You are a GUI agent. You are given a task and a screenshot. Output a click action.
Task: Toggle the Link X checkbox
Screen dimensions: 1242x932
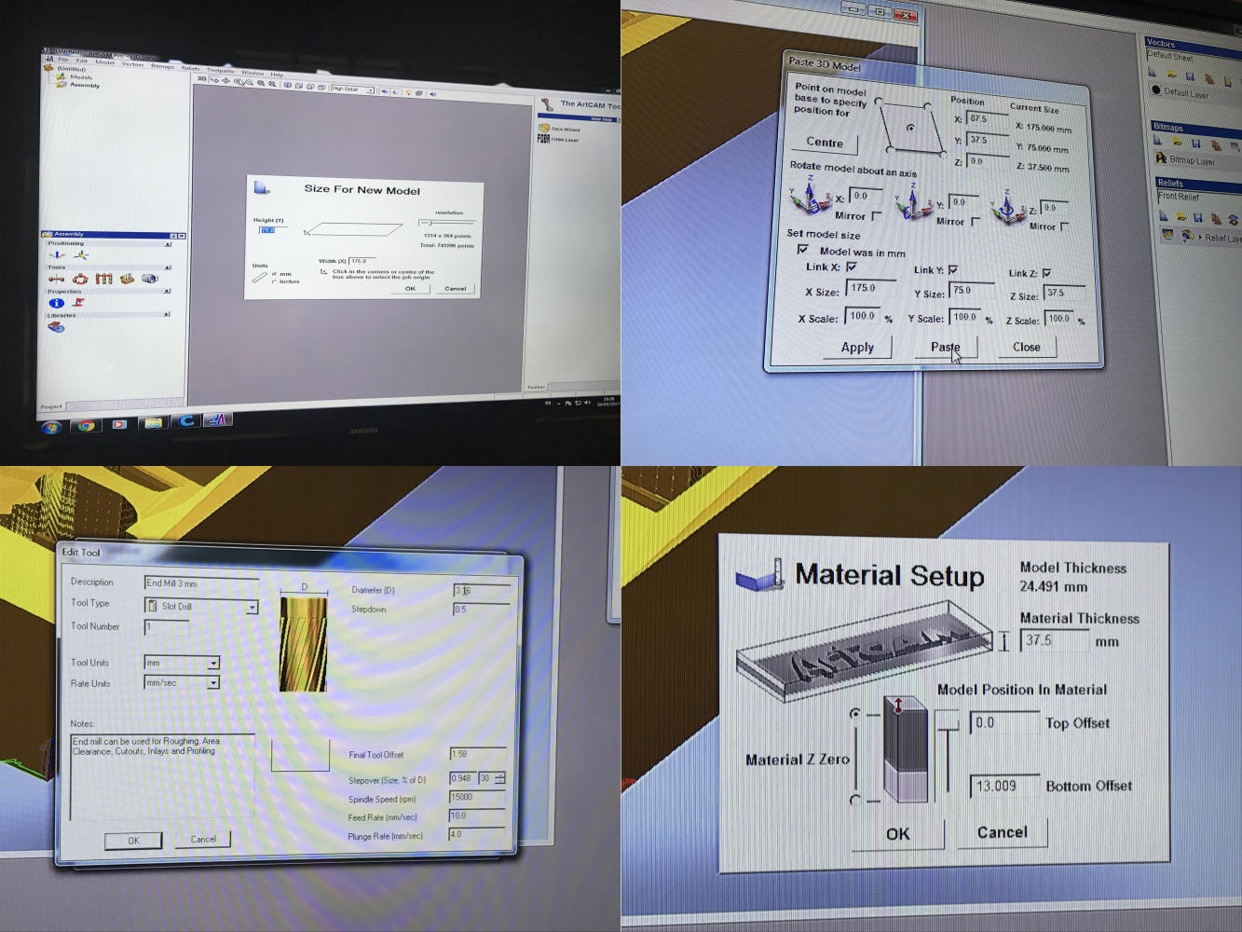click(852, 267)
